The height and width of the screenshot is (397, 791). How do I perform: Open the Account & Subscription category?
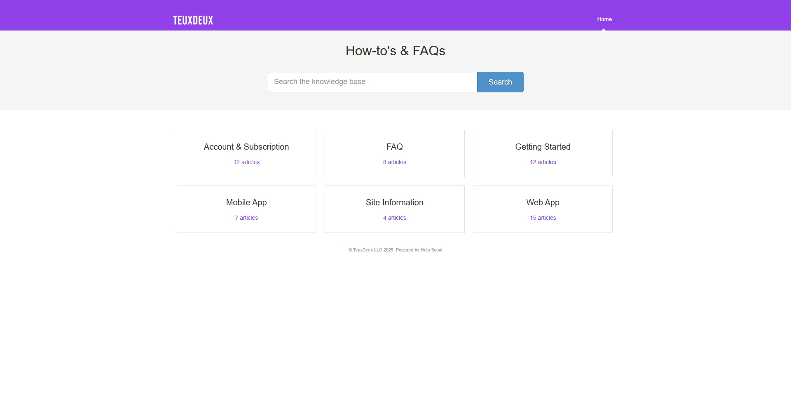pyautogui.click(x=246, y=147)
